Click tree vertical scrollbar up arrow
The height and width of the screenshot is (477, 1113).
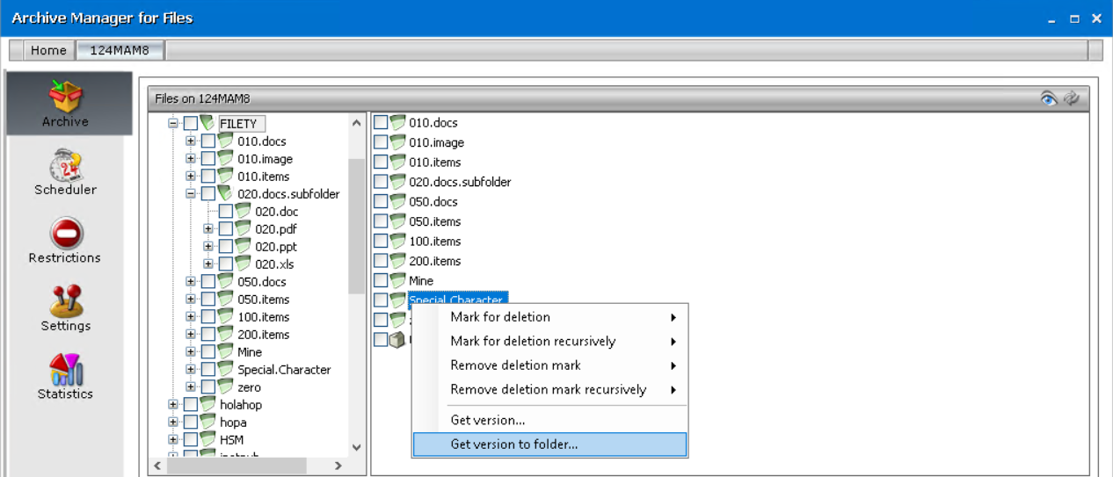(356, 123)
